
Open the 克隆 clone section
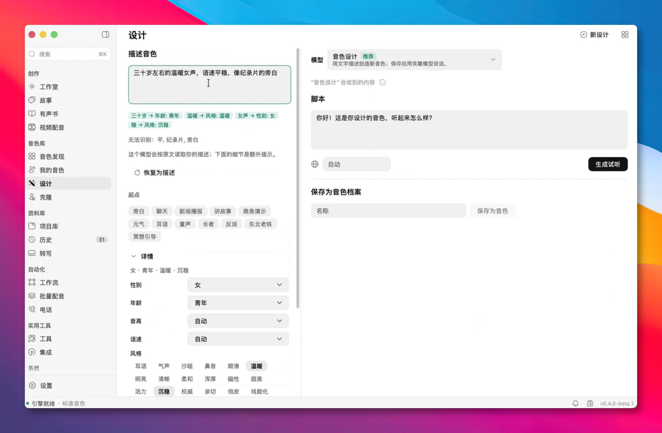46,197
